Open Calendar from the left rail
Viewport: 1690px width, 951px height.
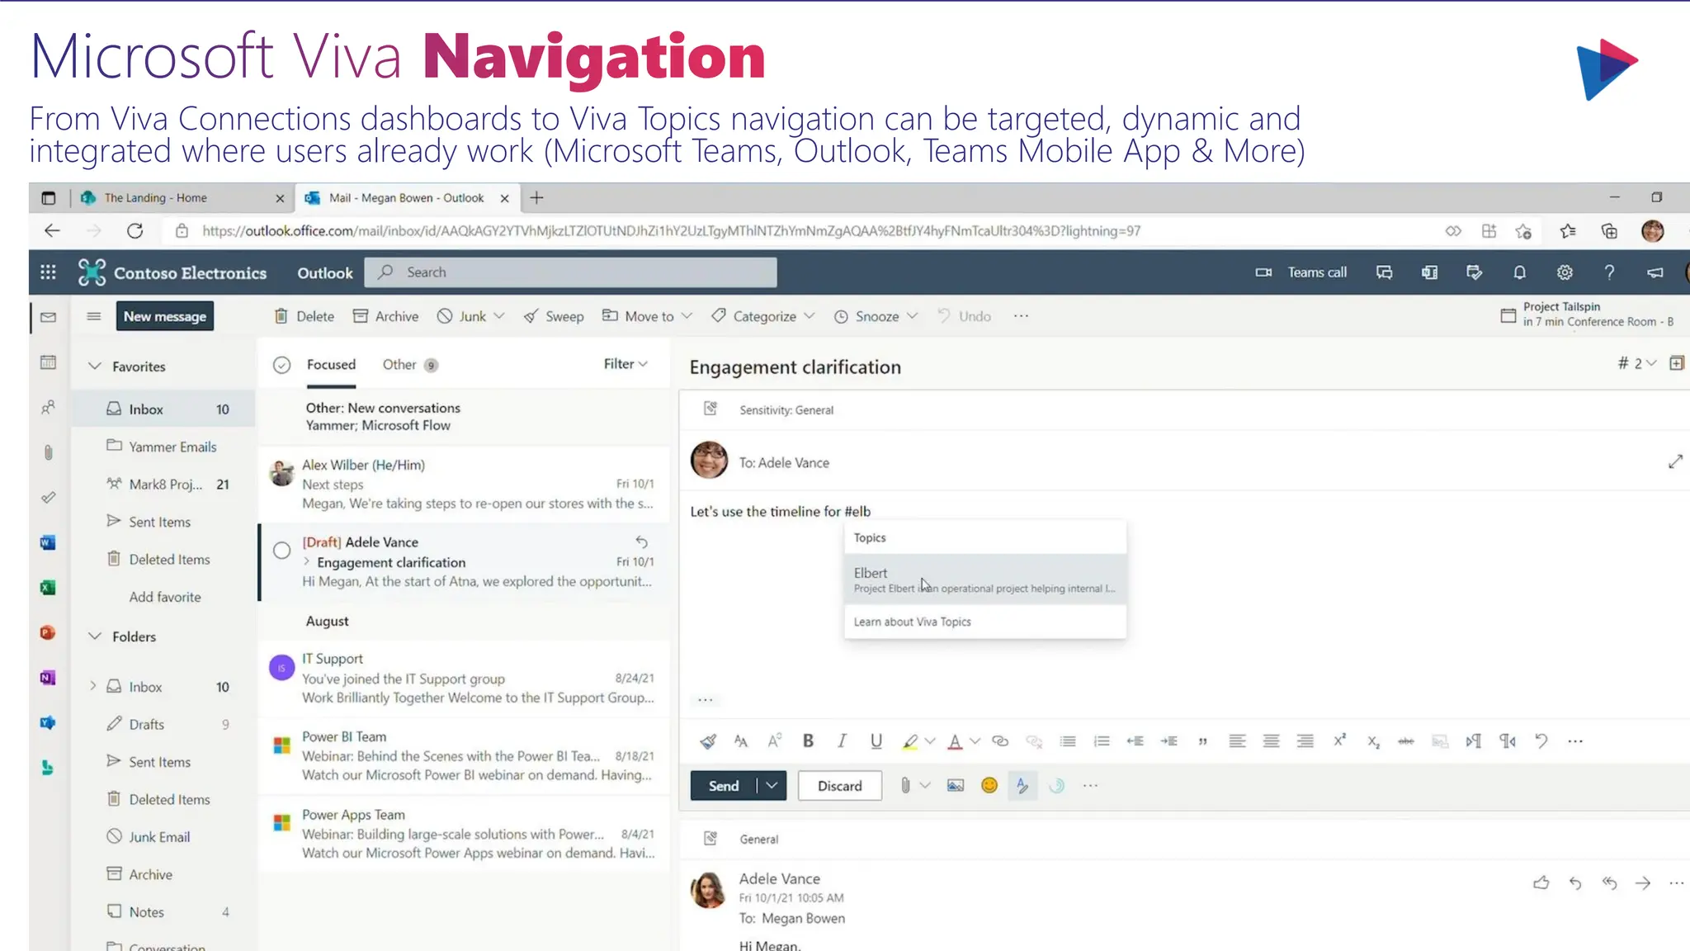pyautogui.click(x=48, y=362)
